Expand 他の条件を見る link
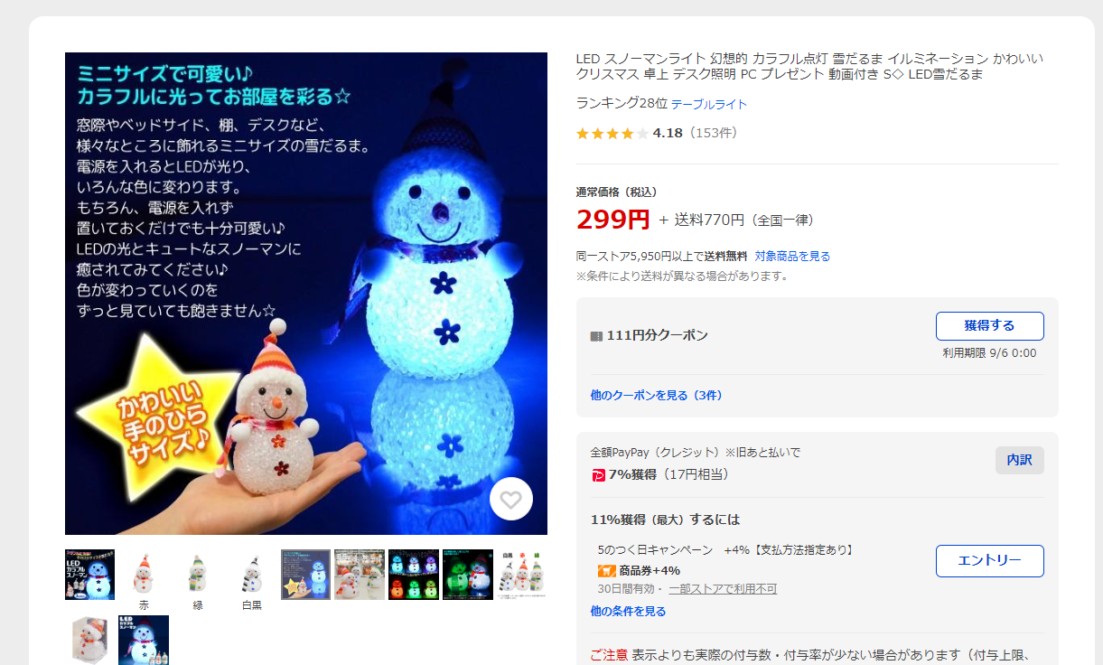 628,612
